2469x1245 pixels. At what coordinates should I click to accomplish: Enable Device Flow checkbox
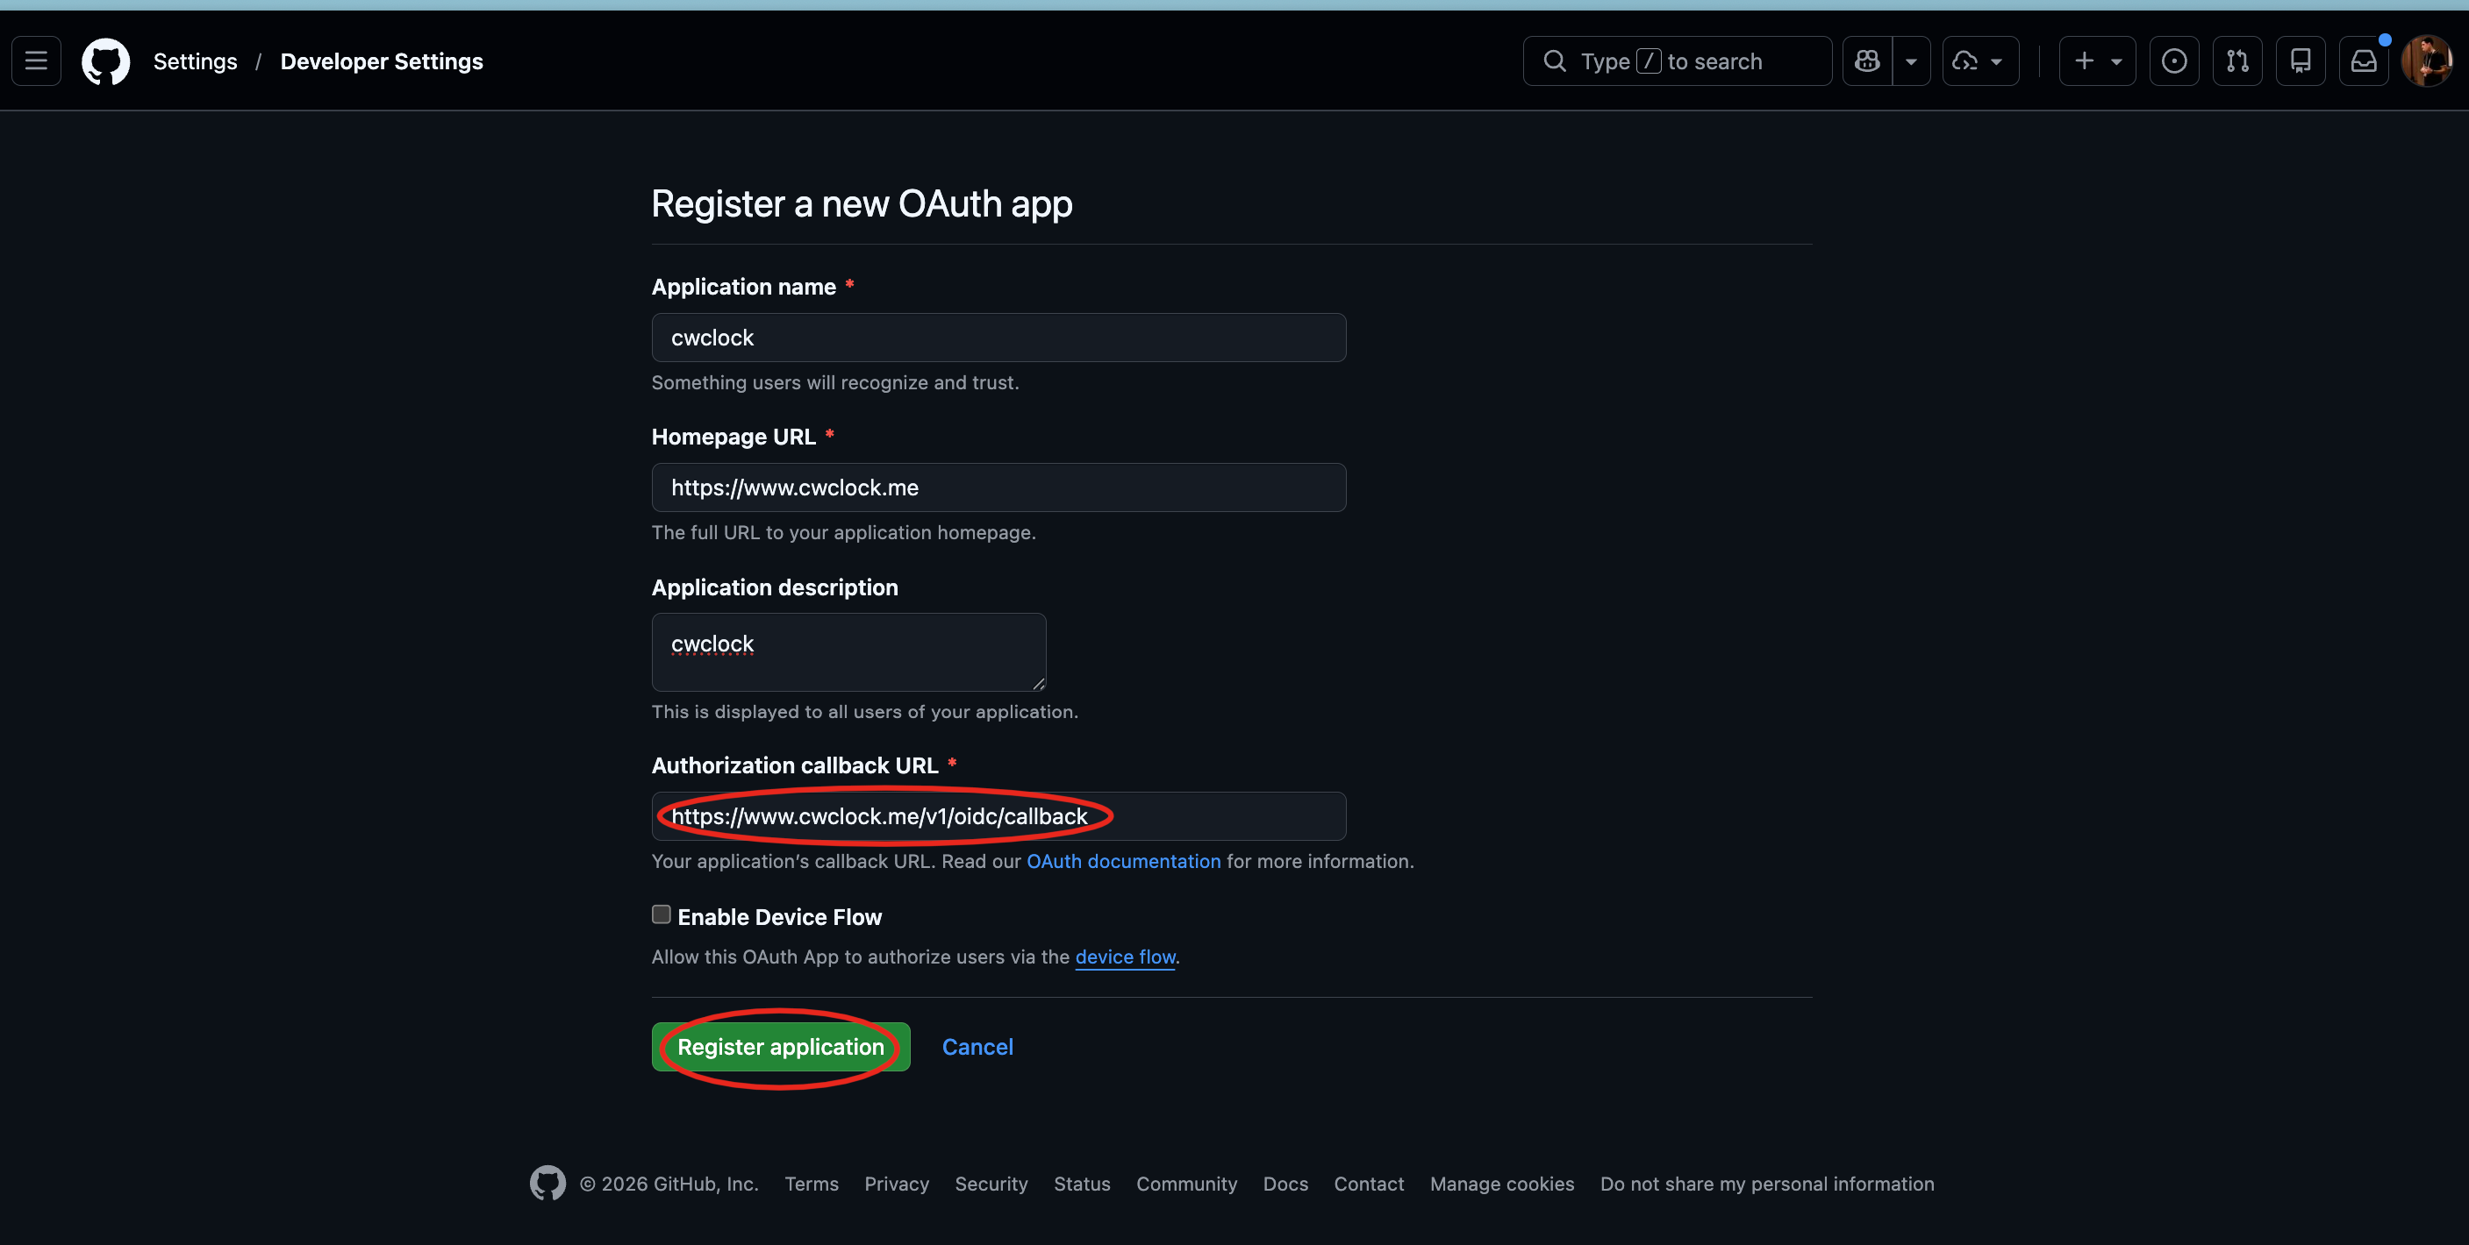(x=662, y=914)
